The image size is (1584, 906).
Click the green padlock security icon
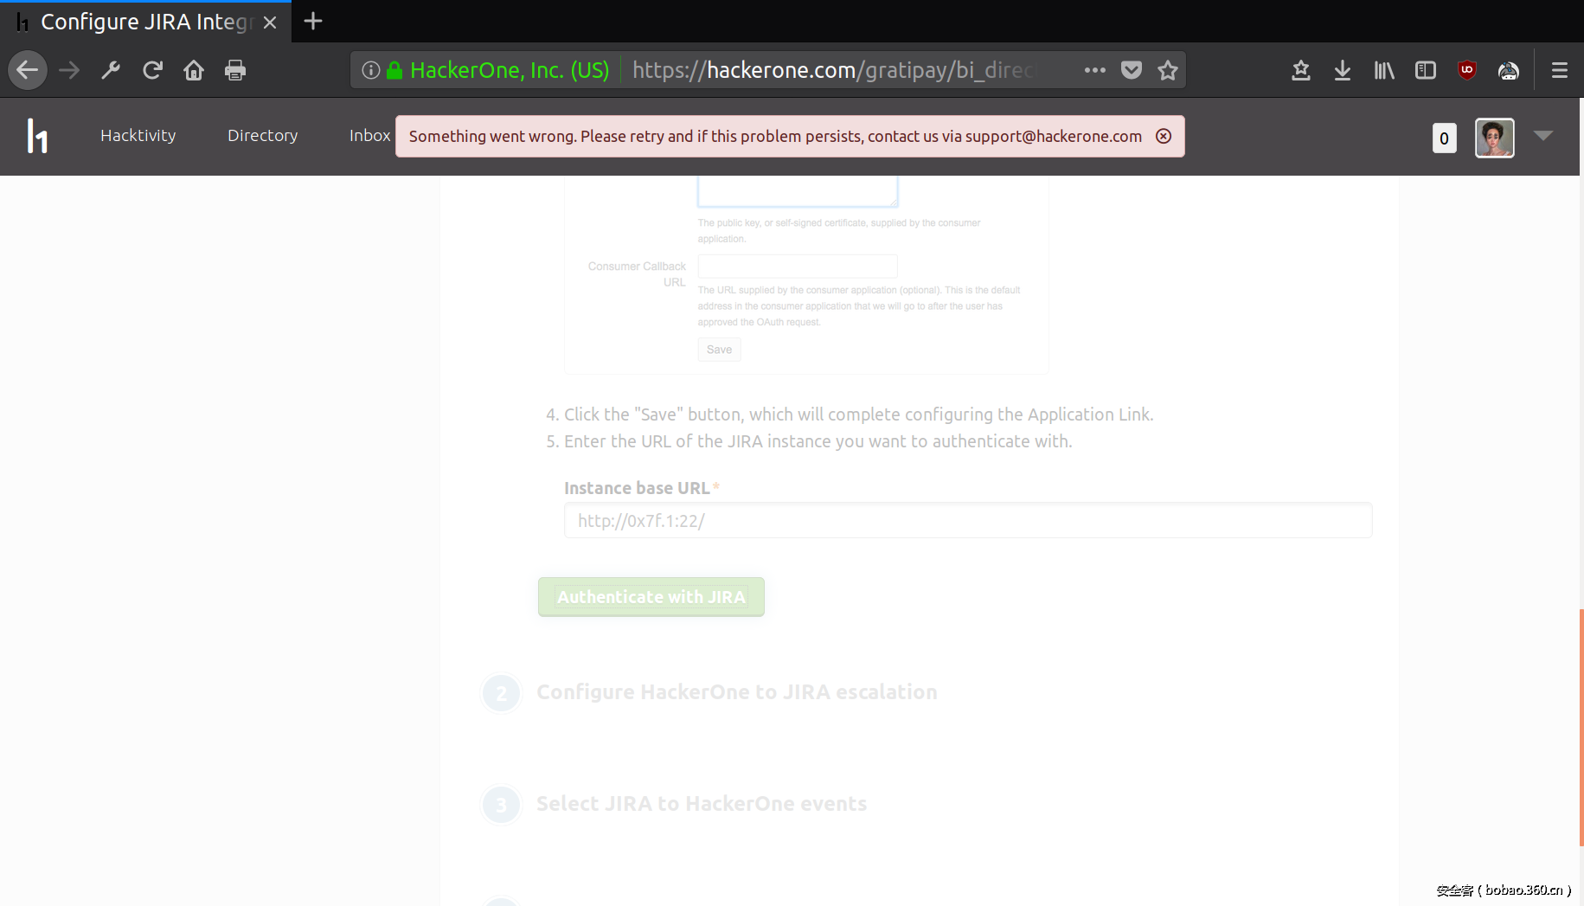394,70
